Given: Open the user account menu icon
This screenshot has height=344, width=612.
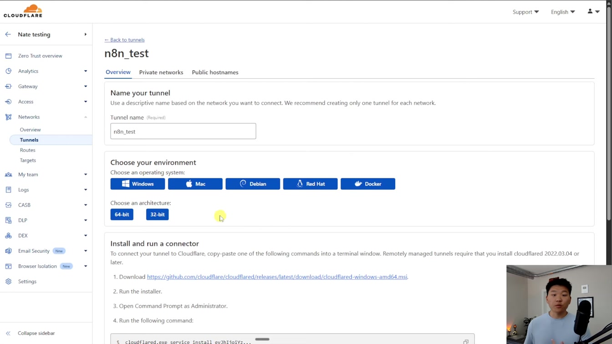Looking at the screenshot, I should click(x=593, y=11).
